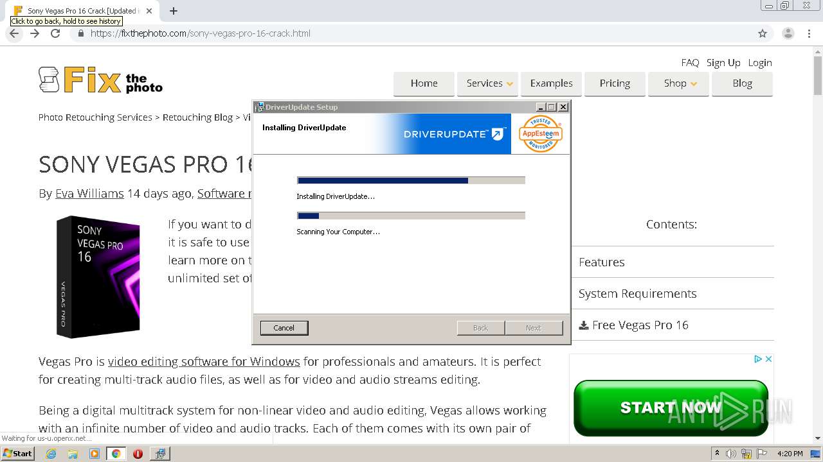The width and height of the screenshot is (823, 462).
Task: Close the advertisement with X icon
Action: [768, 359]
